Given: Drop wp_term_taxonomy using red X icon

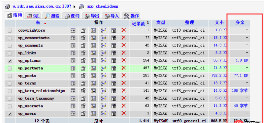Looking at the screenshot, I should click(124, 99).
